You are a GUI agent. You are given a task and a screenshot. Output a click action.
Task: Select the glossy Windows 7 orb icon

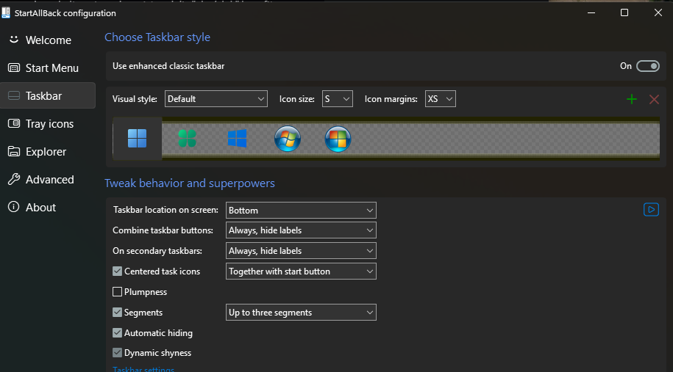[x=287, y=138]
